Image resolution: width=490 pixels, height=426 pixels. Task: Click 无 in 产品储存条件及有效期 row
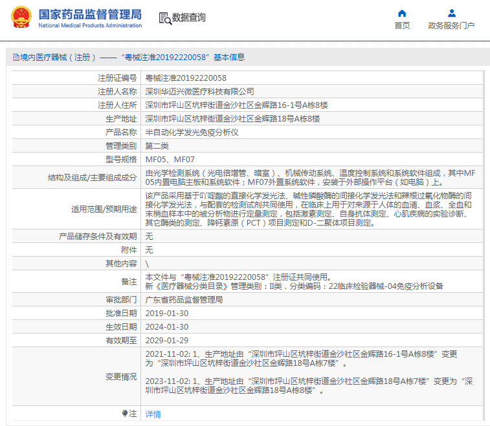point(149,236)
